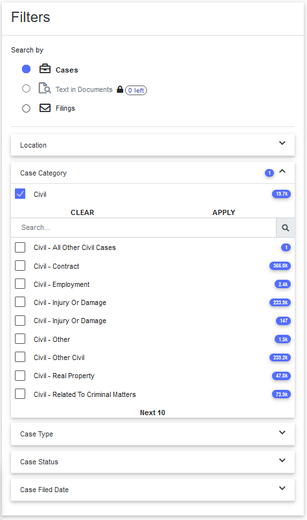This screenshot has height=520, width=307.
Task: Collapse the Case Category chevron
Action: (282, 171)
